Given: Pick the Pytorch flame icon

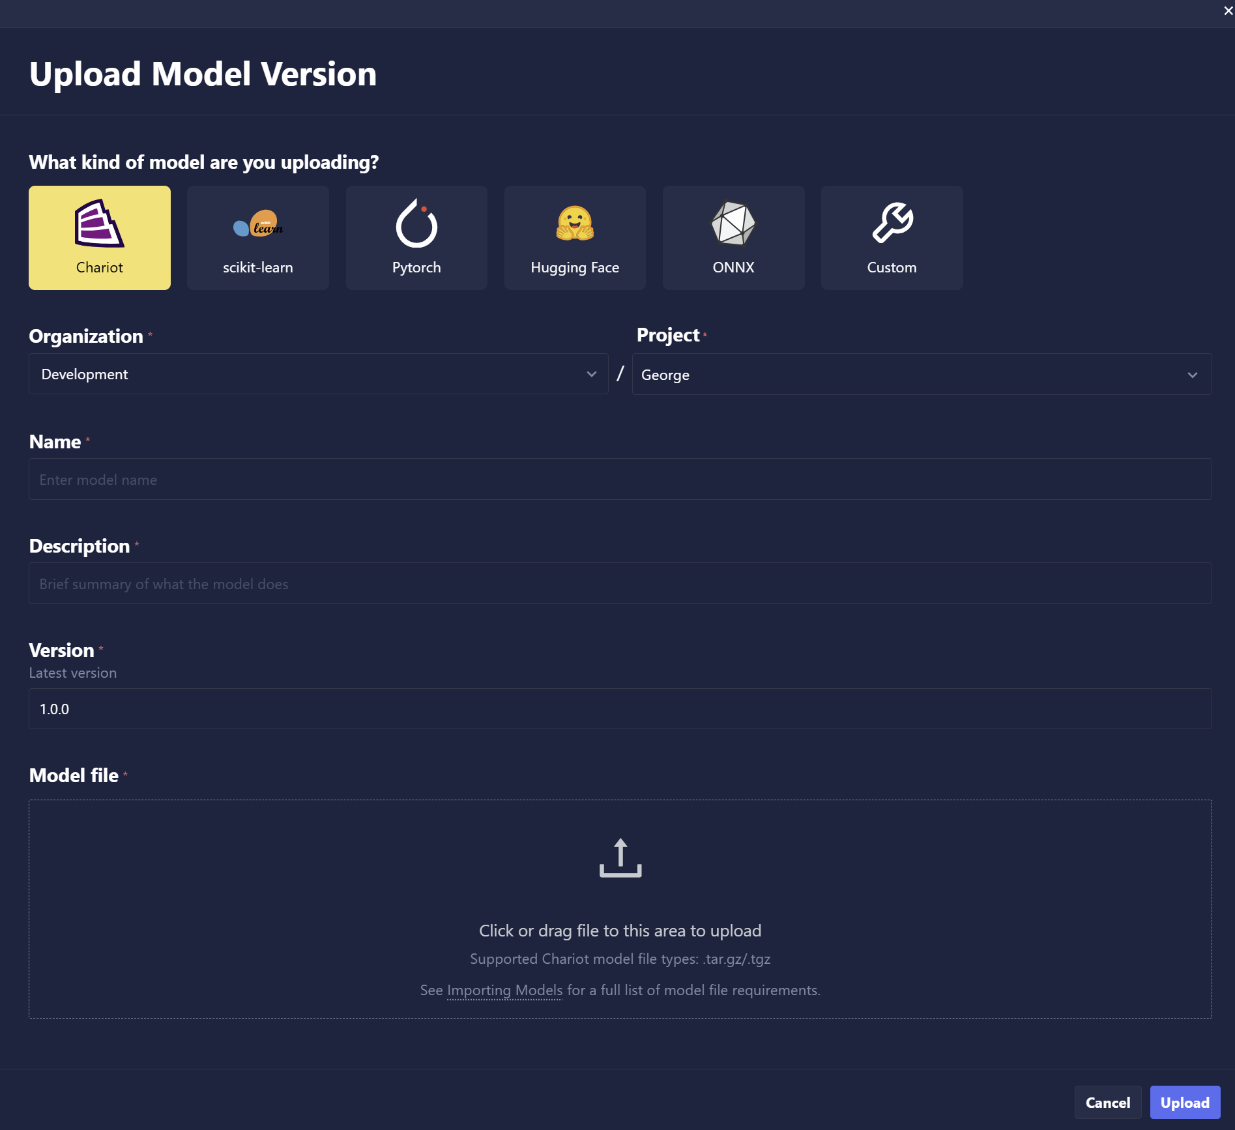Looking at the screenshot, I should point(416,224).
